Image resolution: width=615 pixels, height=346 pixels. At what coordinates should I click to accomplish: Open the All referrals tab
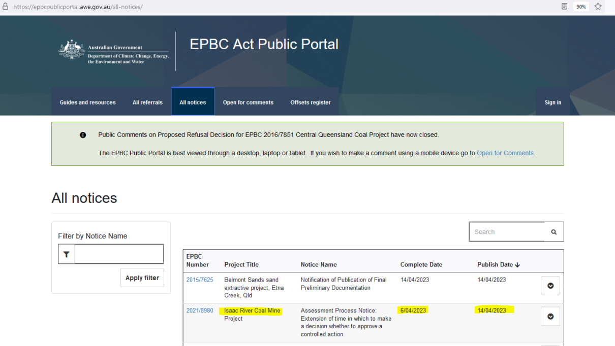(x=147, y=102)
